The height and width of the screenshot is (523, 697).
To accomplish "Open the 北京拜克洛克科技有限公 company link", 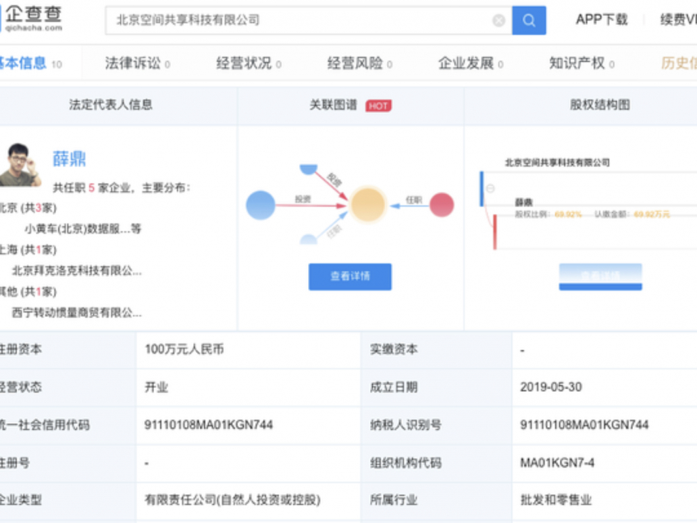I will [76, 271].
